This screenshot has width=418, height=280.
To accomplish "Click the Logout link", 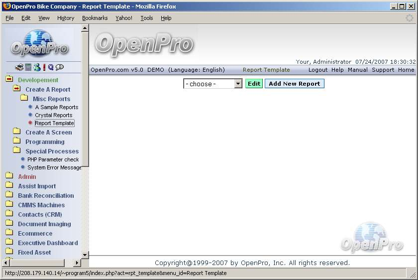I will [317, 70].
